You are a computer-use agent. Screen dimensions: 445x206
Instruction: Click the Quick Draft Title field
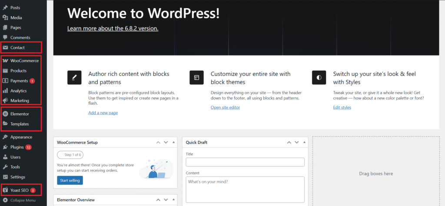point(245,162)
